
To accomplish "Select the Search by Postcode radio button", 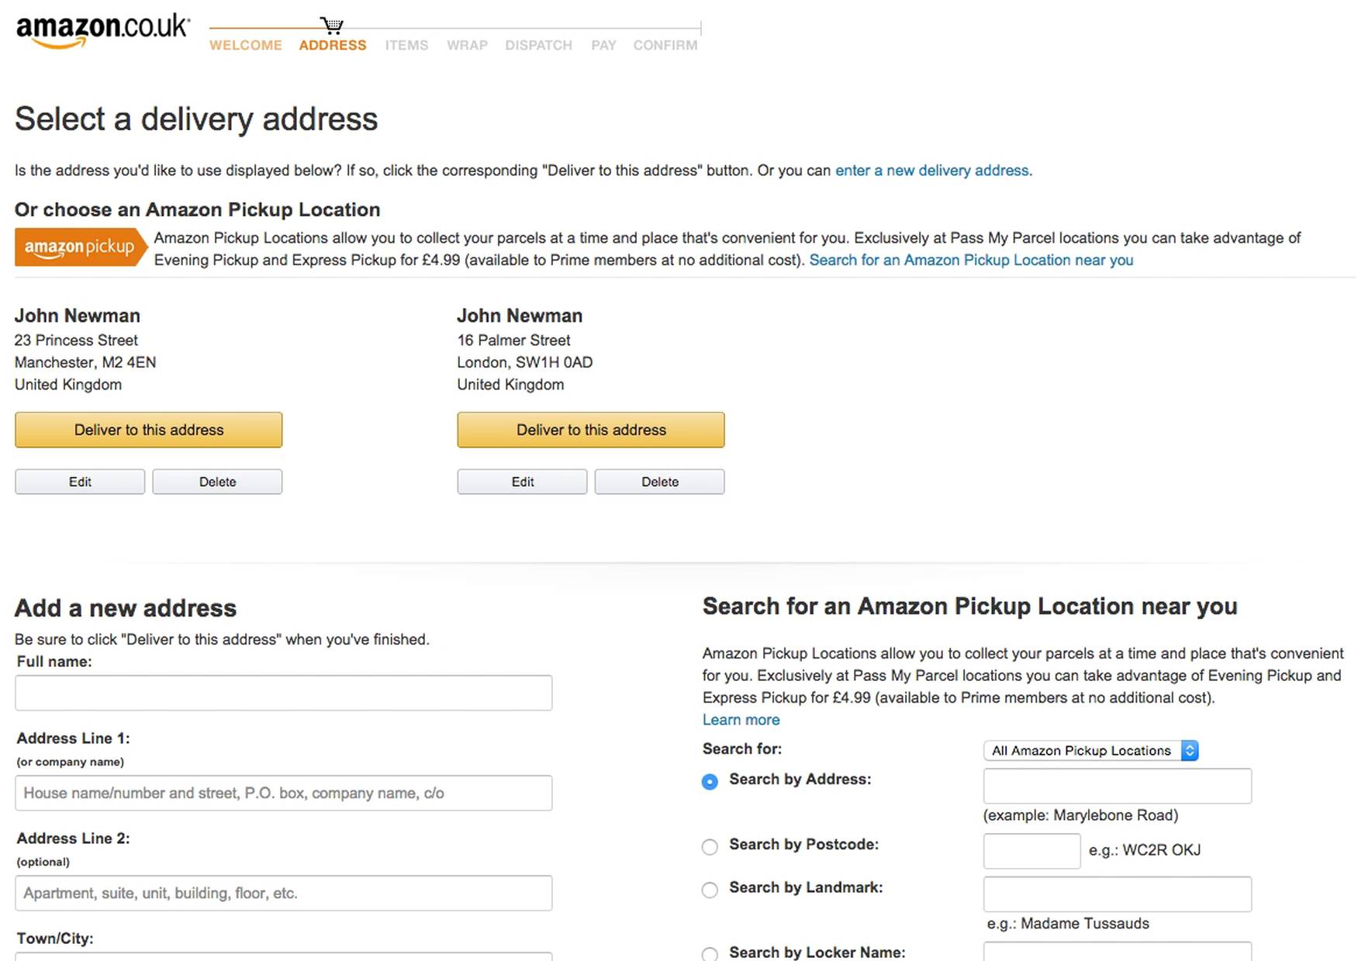I will click(x=709, y=847).
